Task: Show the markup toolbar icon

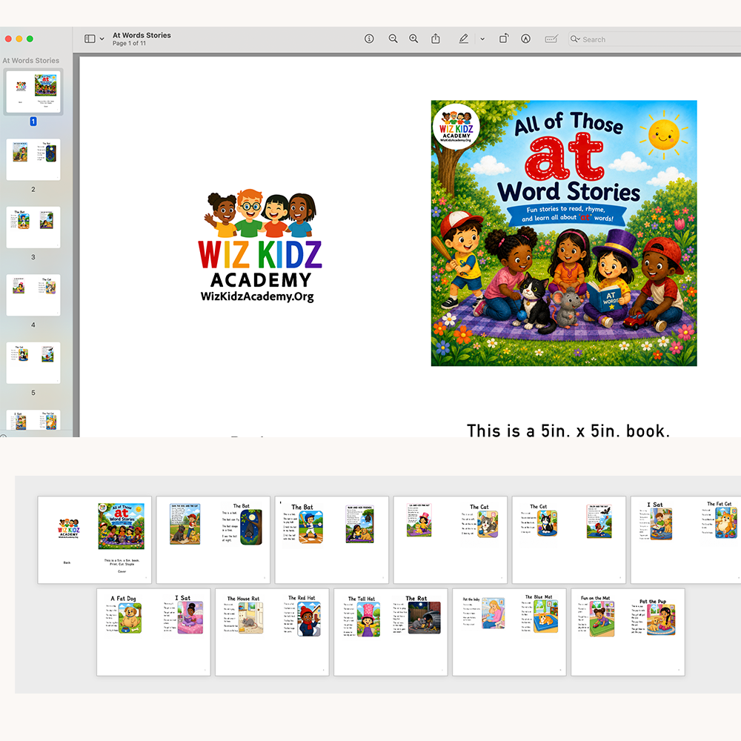Action: coord(525,39)
